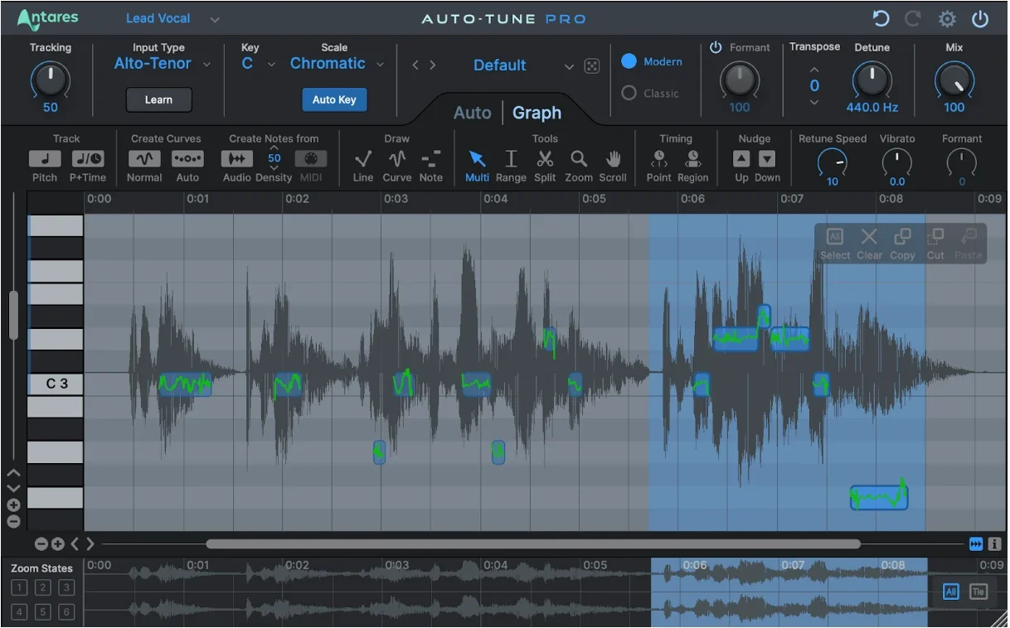Click horizontal zoom in plus icon
1010x628 pixels.
pos(57,544)
